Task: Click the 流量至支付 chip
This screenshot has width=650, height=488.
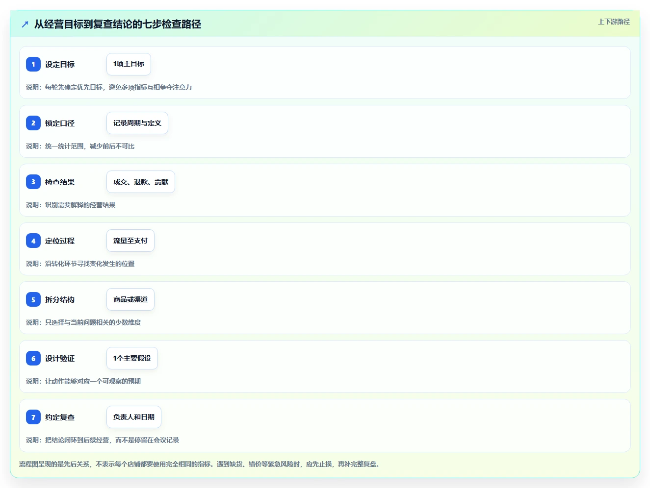Action: click(130, 241)
